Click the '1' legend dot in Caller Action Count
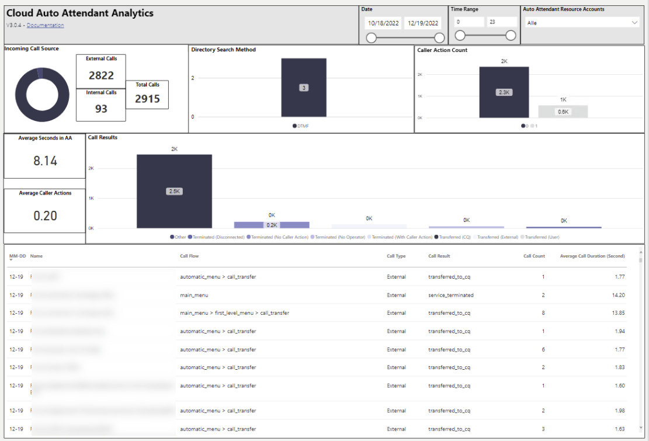The height and width of the screenshot is (441, 649). click(x=532, y=125)
